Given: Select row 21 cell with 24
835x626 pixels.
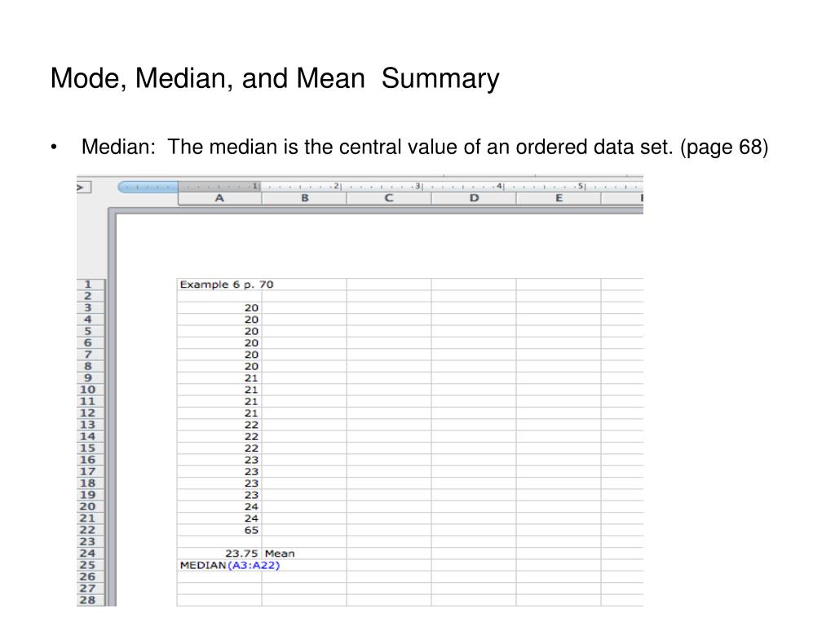Looking at the screenshot, I should (219, 518).
